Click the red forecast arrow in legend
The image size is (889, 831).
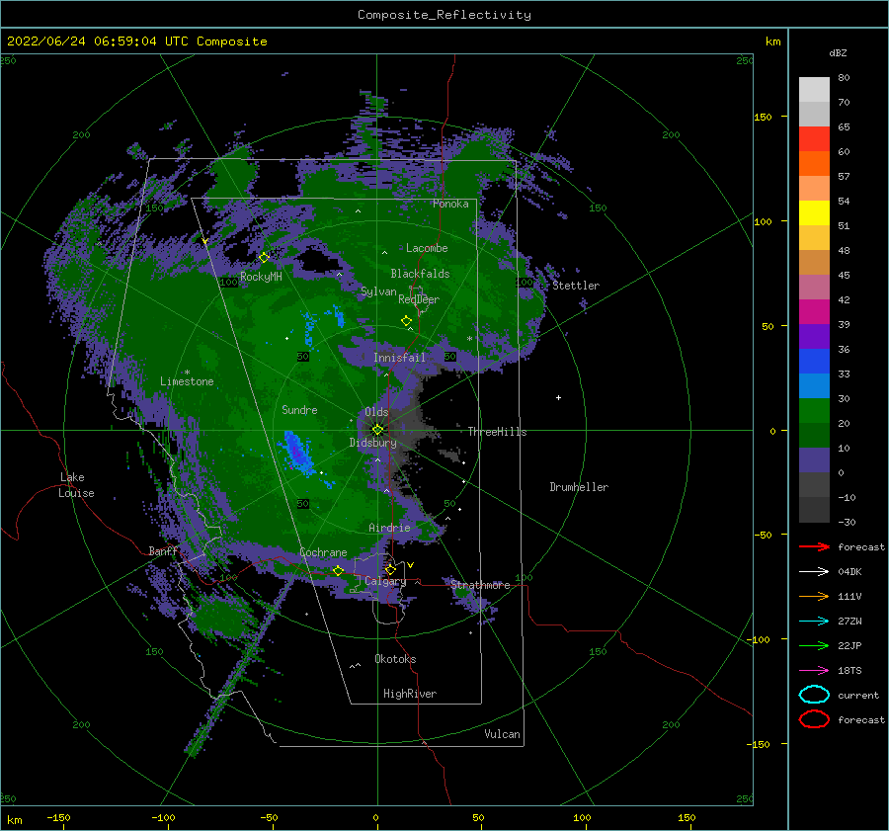(814, 546)
